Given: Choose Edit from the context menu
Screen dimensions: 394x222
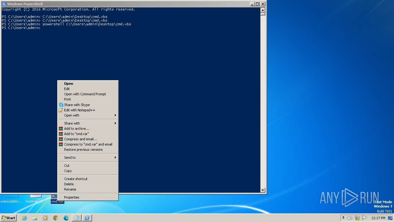Looking at the screenshot, I should [88, 89].
